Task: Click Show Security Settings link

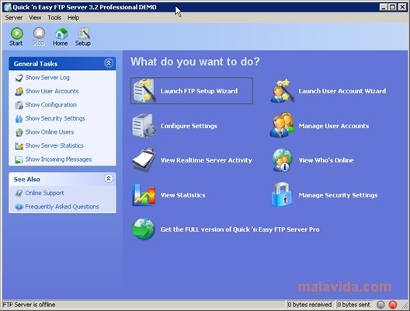Action: tap(55, 118)
